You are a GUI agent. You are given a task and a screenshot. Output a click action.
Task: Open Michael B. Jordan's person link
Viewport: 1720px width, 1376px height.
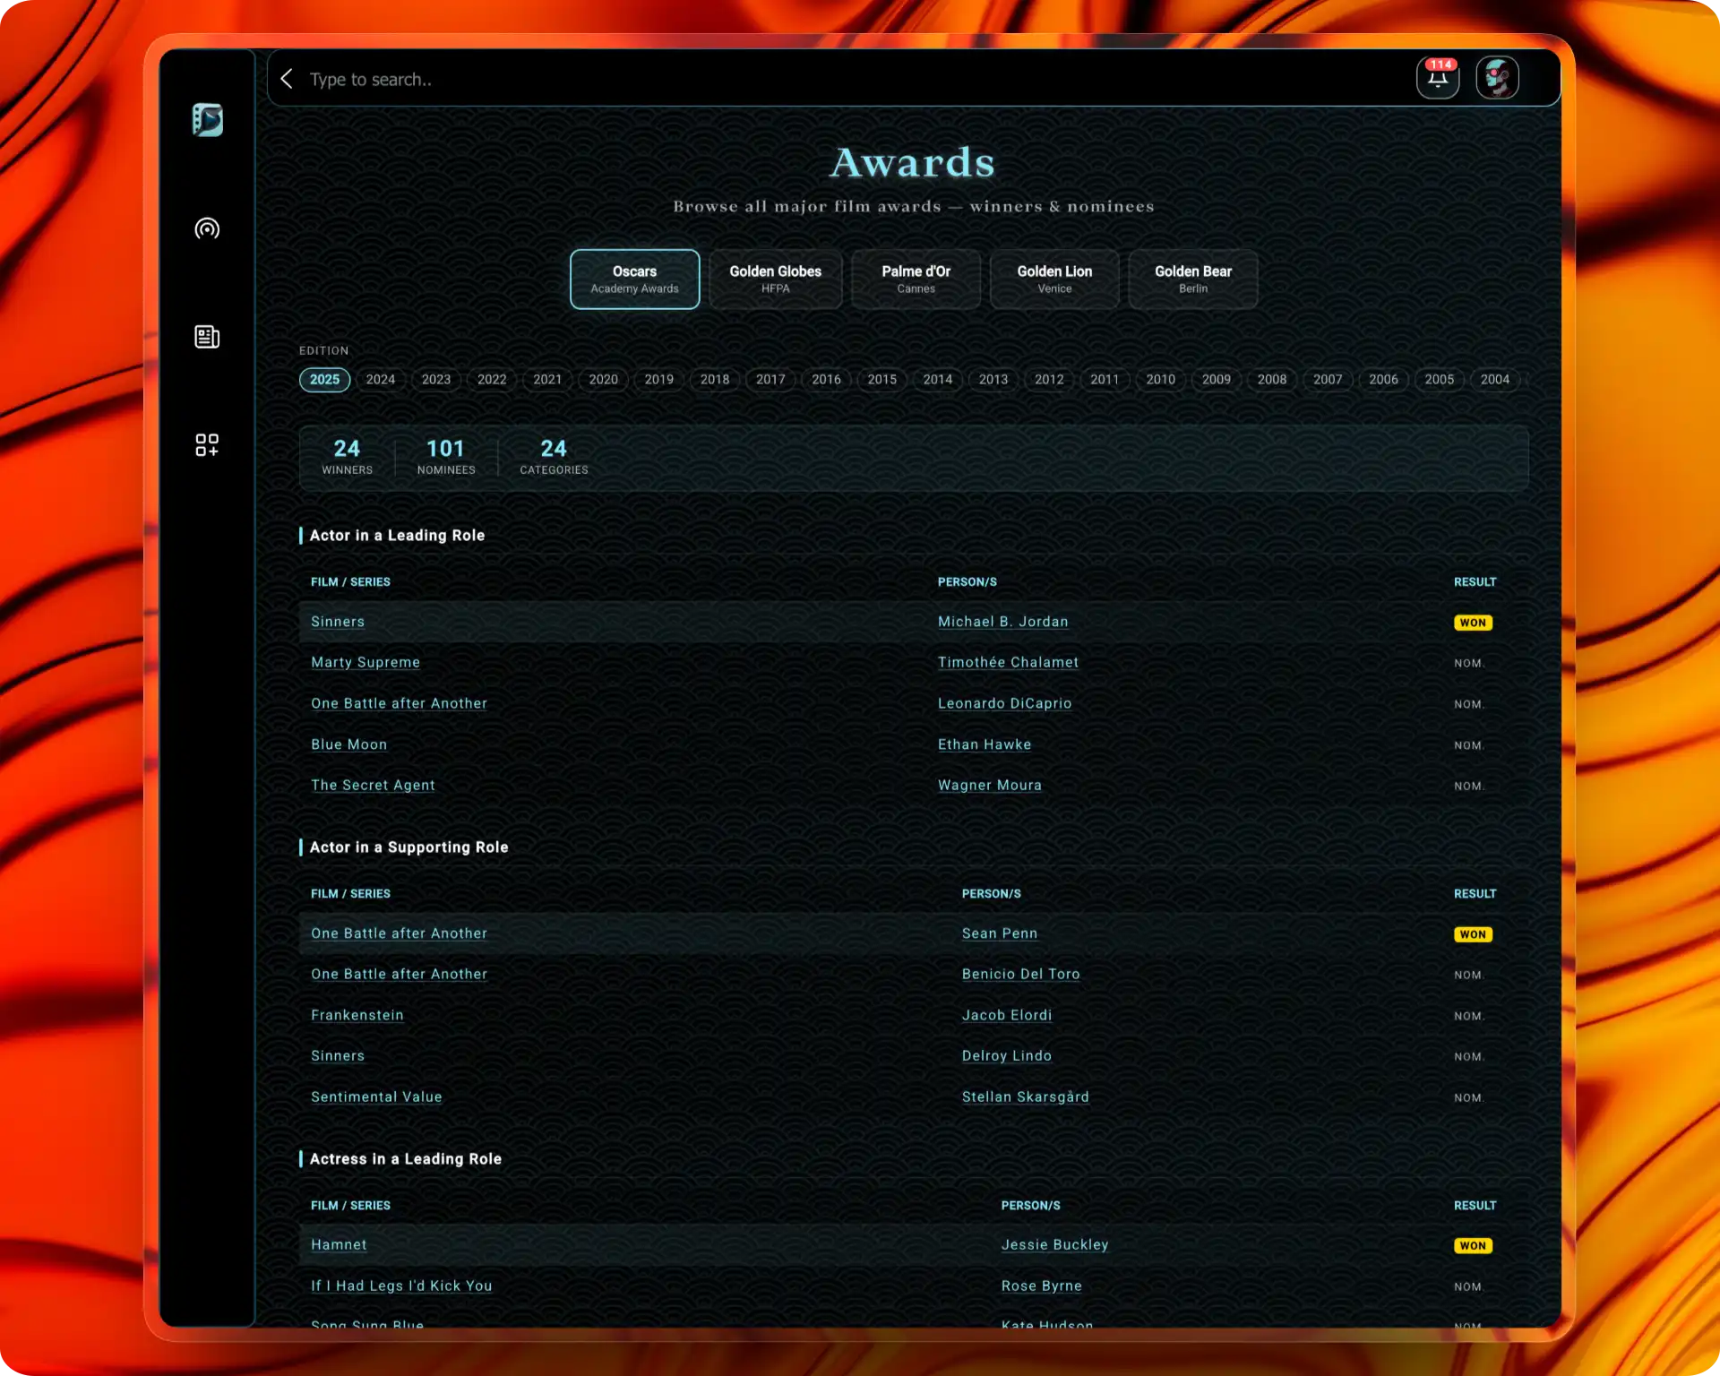1002,622
